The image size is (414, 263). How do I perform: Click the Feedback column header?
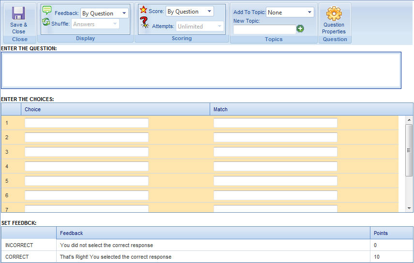pyautogui.click(x=213, y=233)
